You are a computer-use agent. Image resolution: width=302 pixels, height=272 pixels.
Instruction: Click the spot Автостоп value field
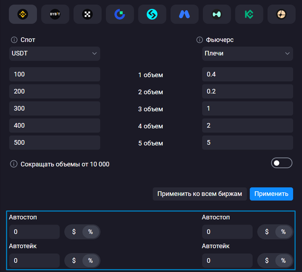(x=34, y=232)
